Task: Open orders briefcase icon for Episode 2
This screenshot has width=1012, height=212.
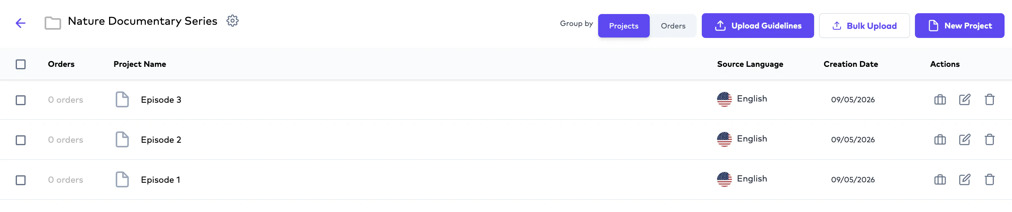Action: click(940, 140)
